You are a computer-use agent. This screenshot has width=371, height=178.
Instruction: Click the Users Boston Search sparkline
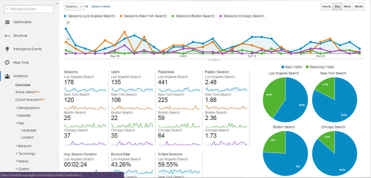(x=132, y=125)
